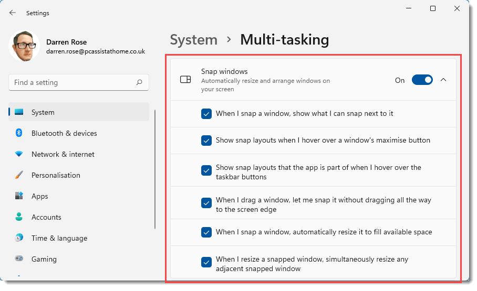Screen dimensions: 477x291
Task: Click the search magnifier icon
Action: click(139, 82)
